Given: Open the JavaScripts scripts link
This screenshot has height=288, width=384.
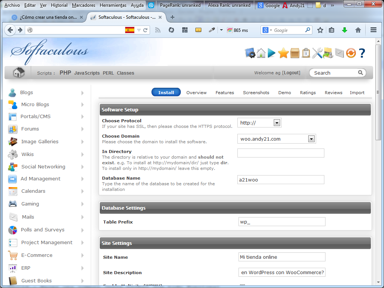Looking at the screenshot, I should click(87, 73).
